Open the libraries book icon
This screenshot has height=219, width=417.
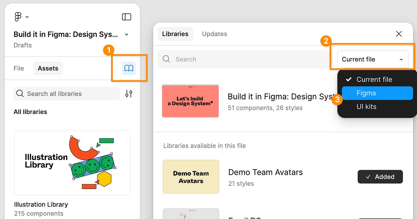(x=129, y=68)
